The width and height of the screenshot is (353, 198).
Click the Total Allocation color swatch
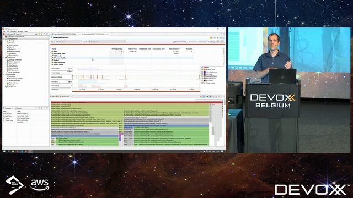click(x=205, y=79)
